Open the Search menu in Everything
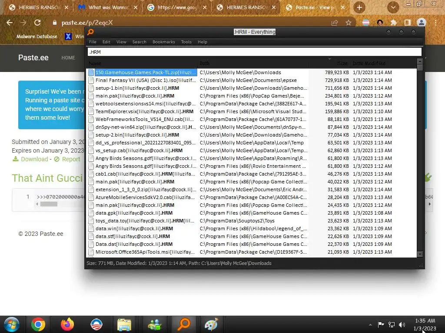The image size is (445, 333). (139, 42)
